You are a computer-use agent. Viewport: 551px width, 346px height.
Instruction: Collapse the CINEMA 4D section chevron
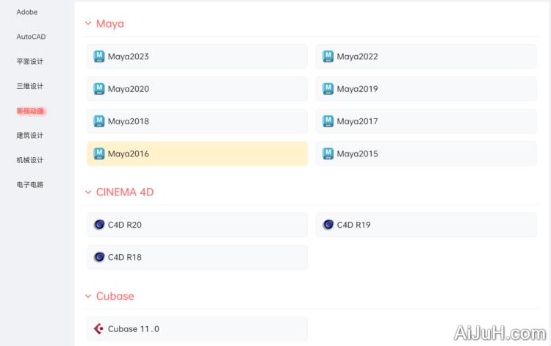click(88, 192)
